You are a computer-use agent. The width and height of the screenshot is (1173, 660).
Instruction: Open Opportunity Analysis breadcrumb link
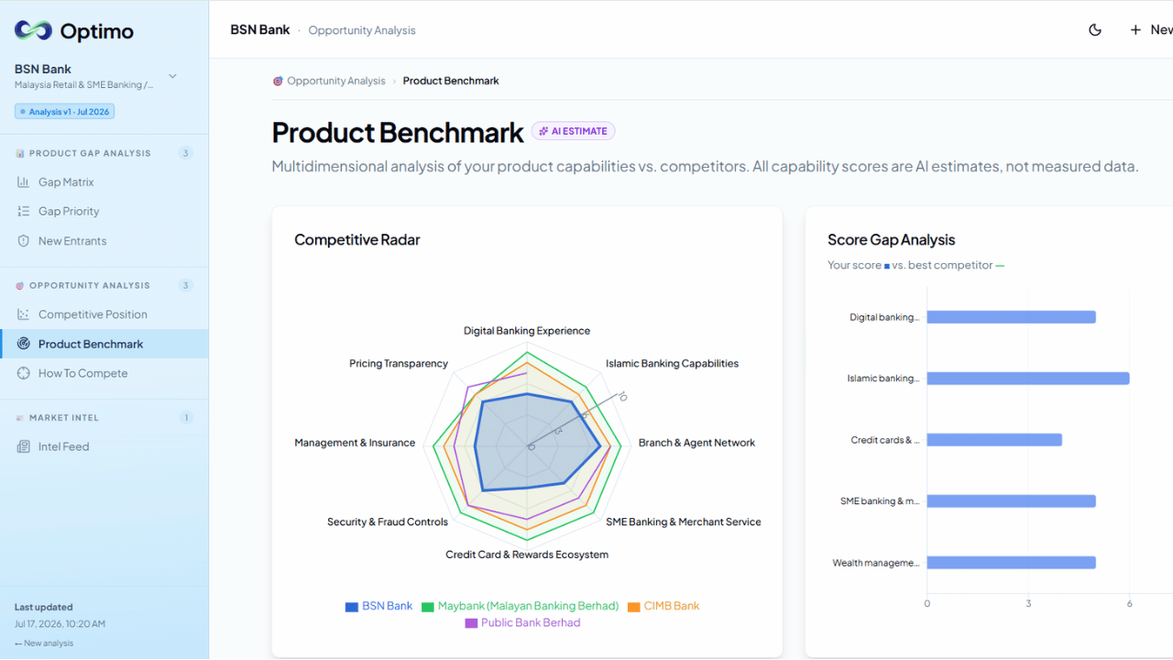(x=336, y=81)
